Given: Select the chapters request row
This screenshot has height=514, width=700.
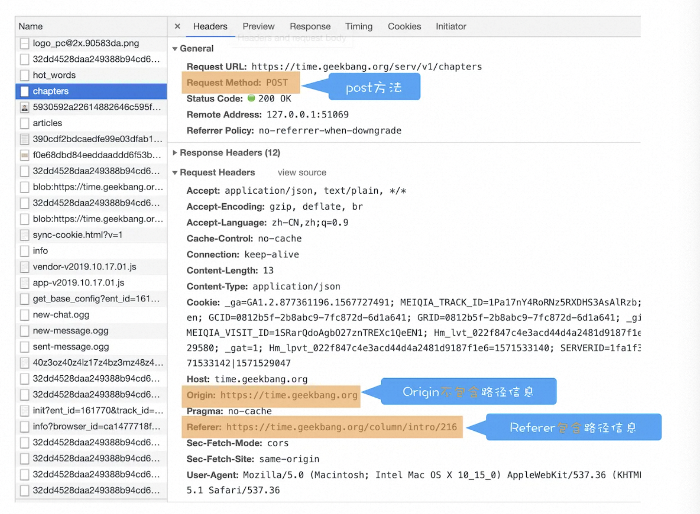Looking at the screenshot, I should click(91, 91).
